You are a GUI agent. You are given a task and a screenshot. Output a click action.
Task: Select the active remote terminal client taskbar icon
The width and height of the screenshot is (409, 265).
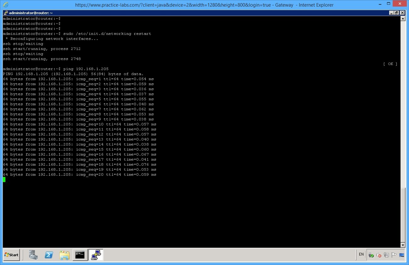(x=96, y=255)
